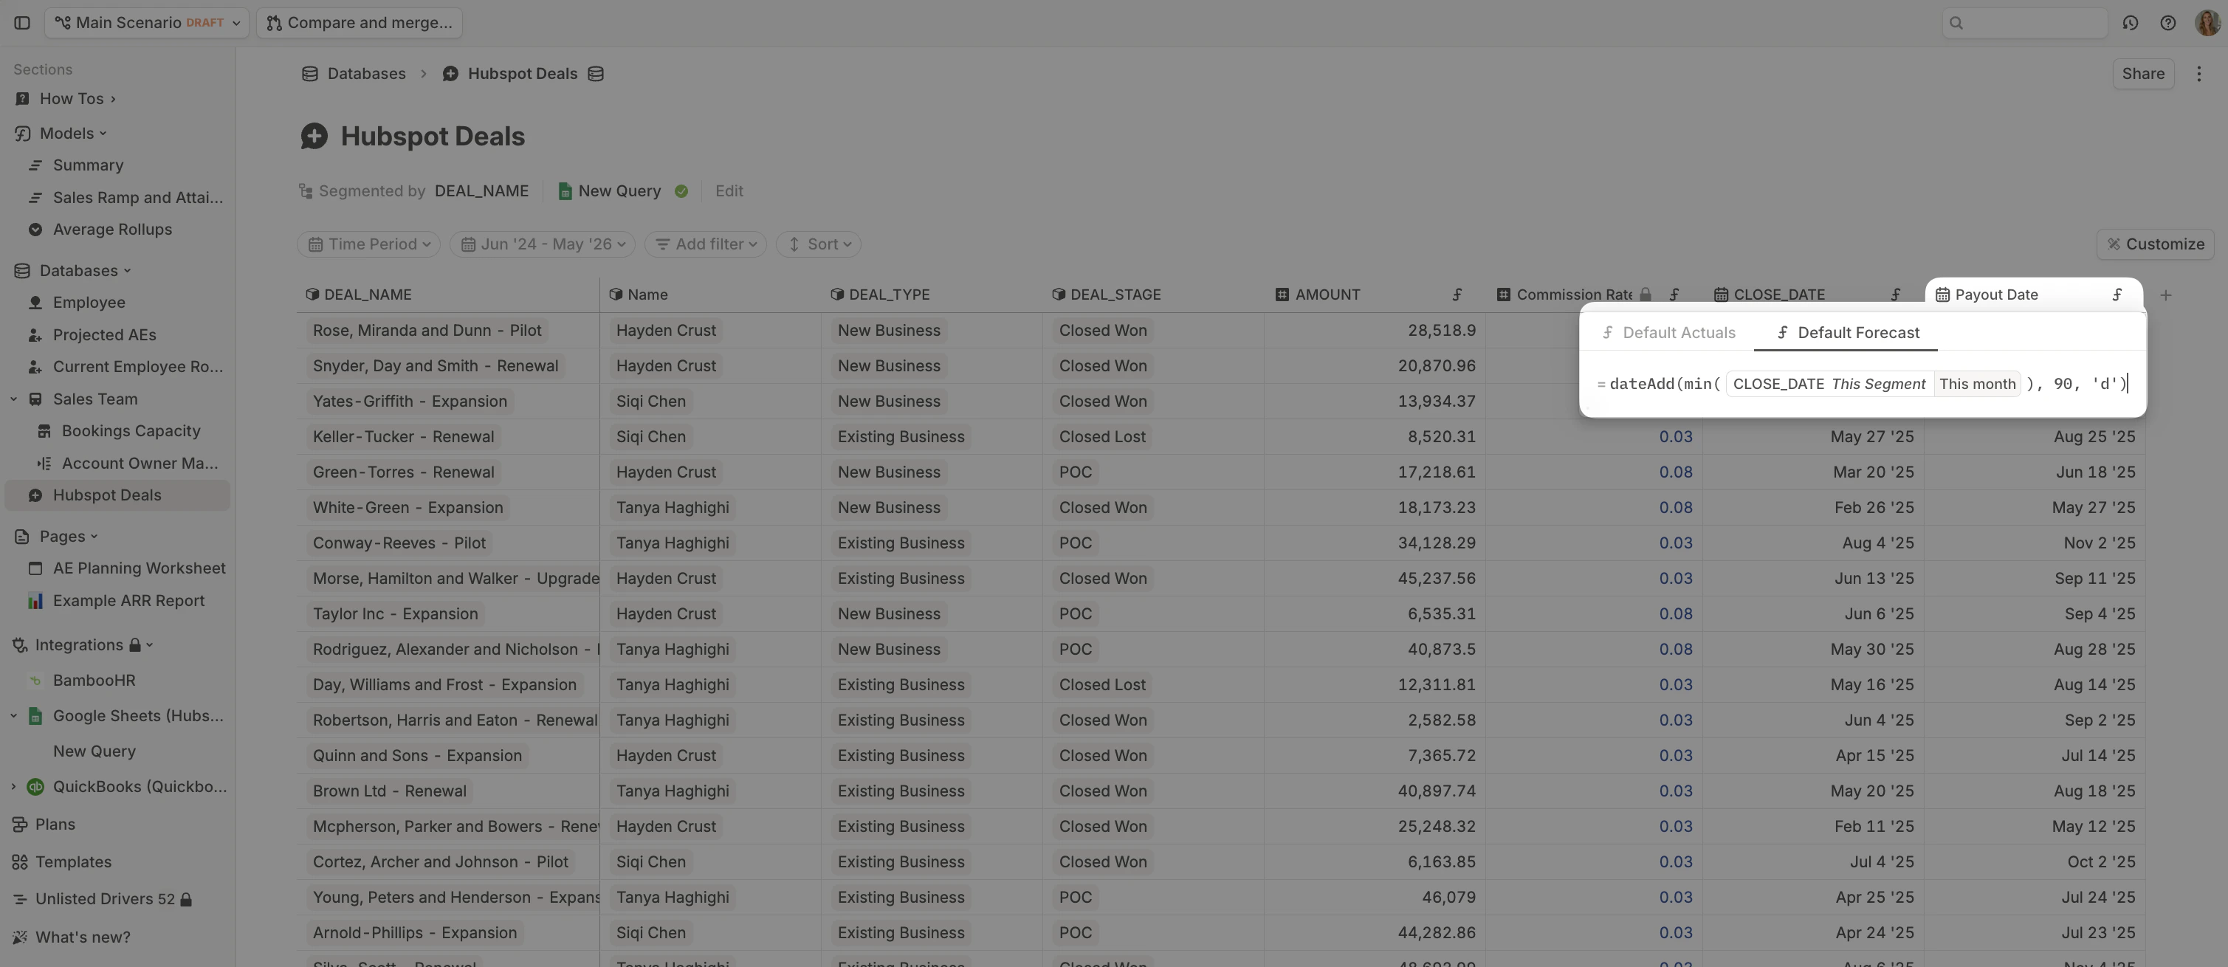Switch to the Default Actuals tab

pos(1668,333)
